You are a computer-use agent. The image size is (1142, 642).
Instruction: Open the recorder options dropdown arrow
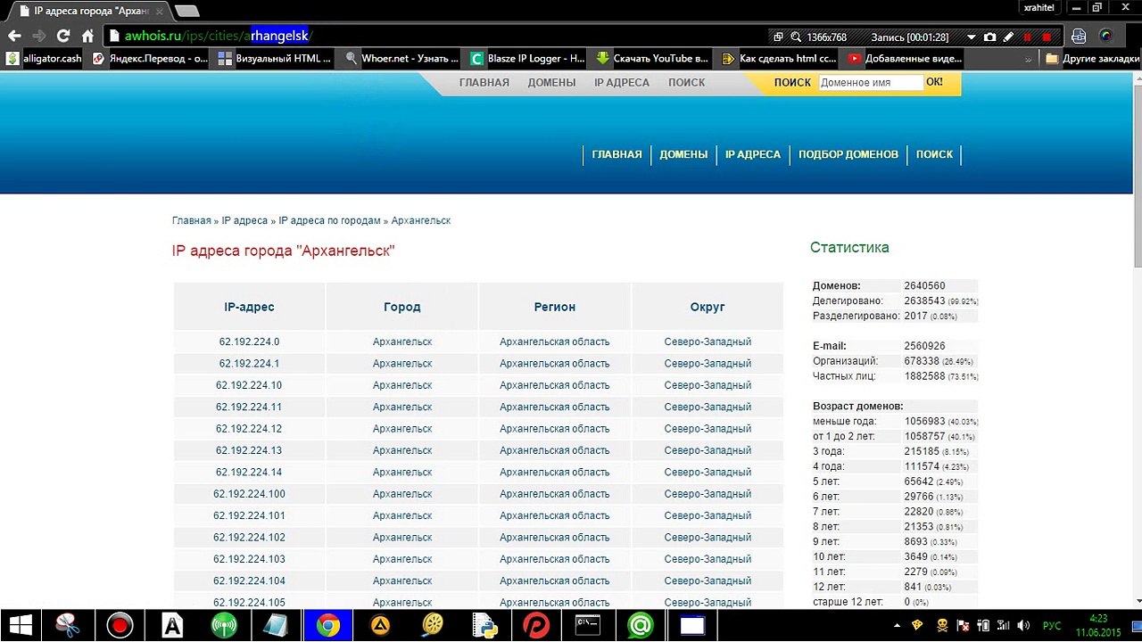(x=972, y=37)
